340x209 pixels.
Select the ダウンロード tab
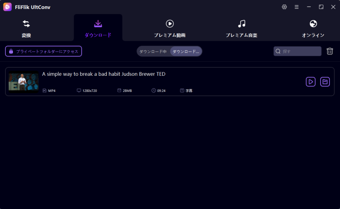98,29
